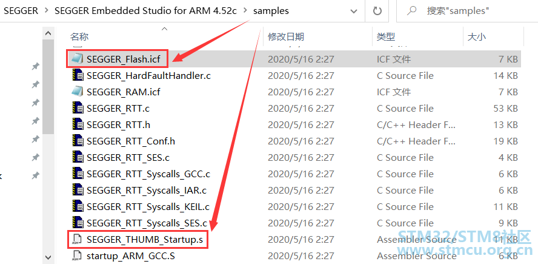Click the topmost pin icon in sidebar
The height and width of the screenshot is (264, 538).
35,66
